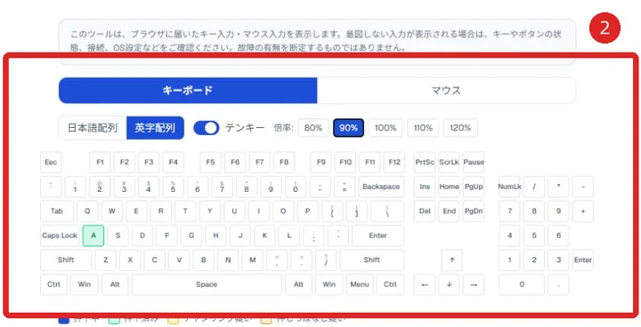Click the left Ctrl key

(x=53, y=284)
